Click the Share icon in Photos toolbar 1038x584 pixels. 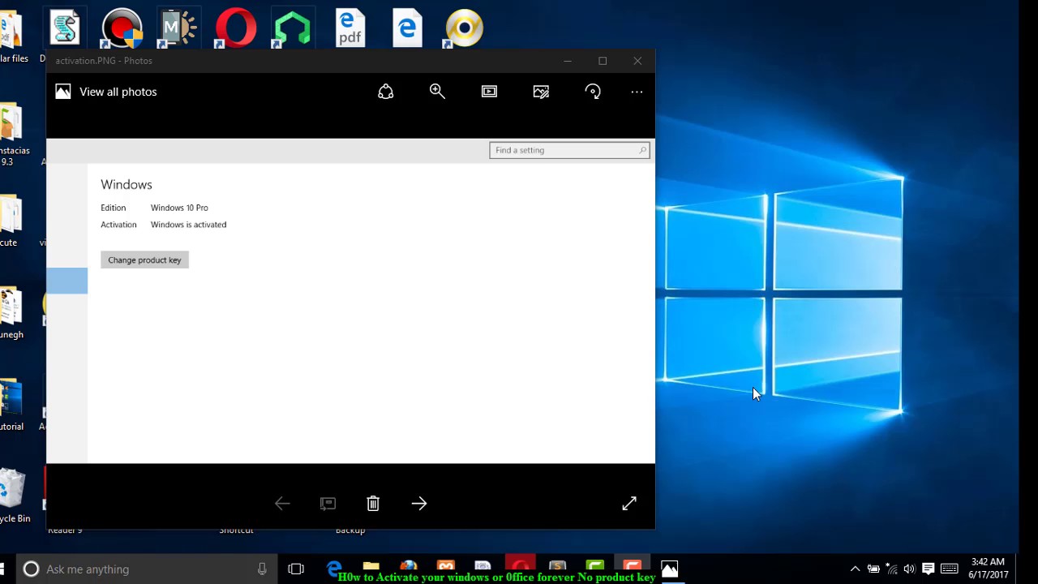click(386, 92)
